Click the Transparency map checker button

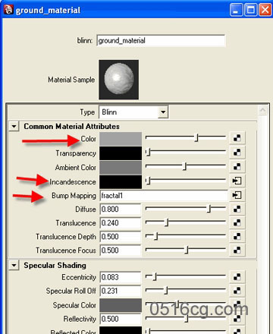tap(237, 153)
